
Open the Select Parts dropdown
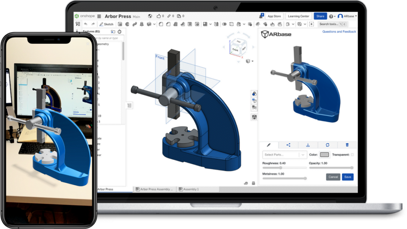(285, 155)
